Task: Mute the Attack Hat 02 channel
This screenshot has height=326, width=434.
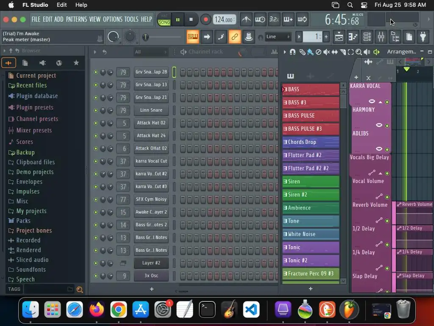Action: (x=96, y=123)
